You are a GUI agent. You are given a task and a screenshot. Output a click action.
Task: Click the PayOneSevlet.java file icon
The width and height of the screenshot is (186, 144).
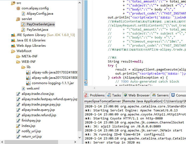pos(23,24)
